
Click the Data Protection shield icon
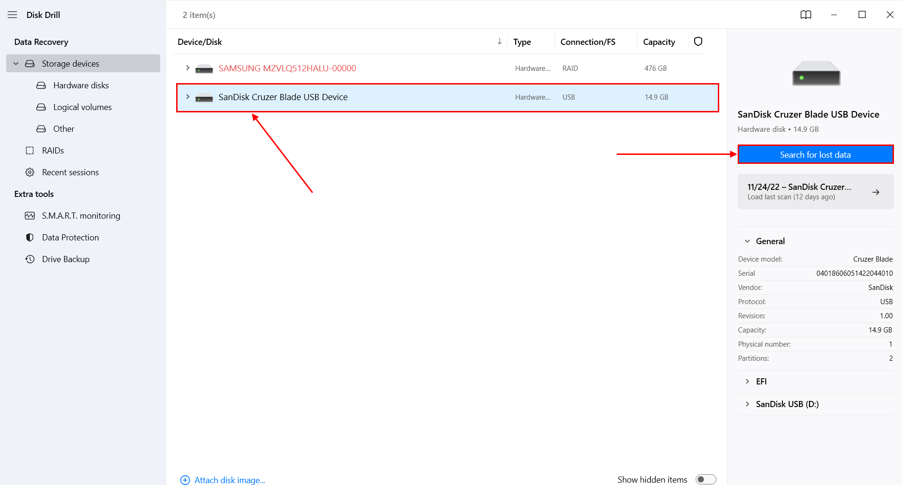(x=30, y=237)
